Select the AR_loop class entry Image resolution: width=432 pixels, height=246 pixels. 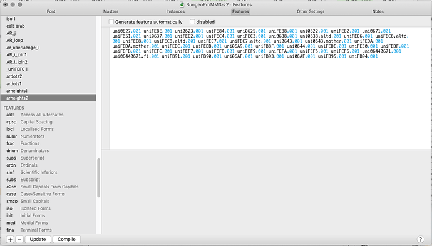point(48,40)
